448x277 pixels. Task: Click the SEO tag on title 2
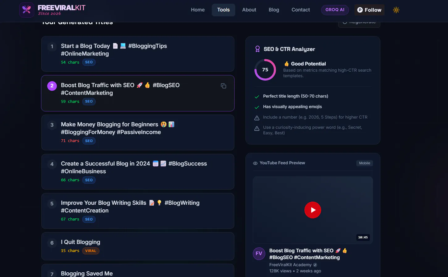coord(89,102)
